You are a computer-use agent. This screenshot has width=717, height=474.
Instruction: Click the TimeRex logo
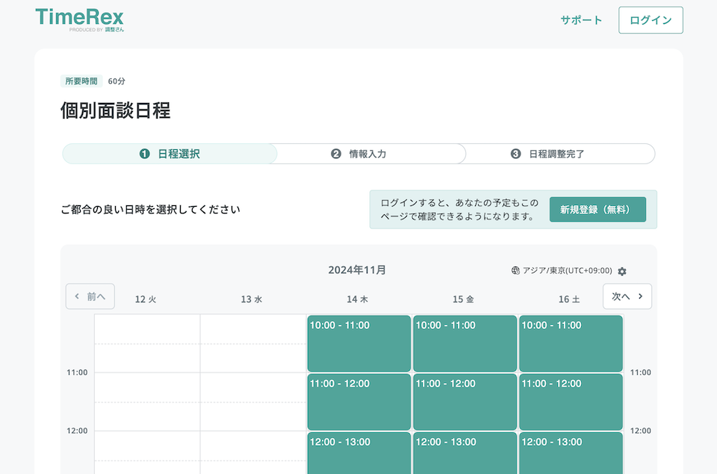(x=80, y=19)
